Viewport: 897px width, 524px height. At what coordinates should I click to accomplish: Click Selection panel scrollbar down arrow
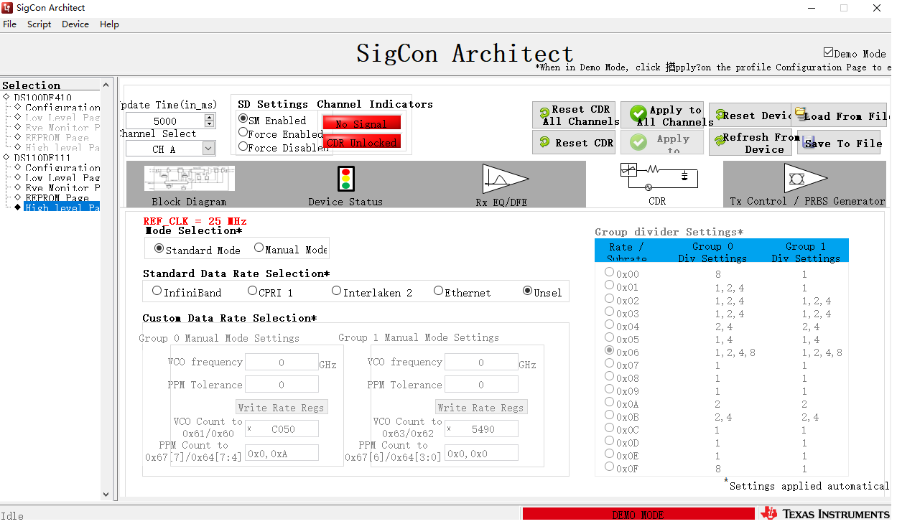click(106, 495)
